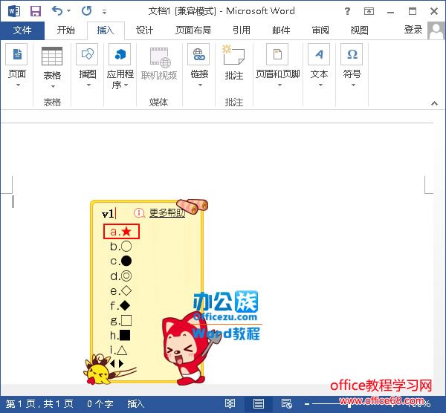
Task: Select candidate h.■ filled square
Action: [120, 336]
